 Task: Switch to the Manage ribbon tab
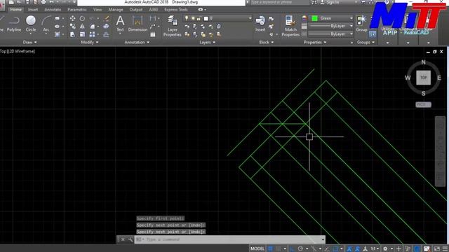(116, 9)
